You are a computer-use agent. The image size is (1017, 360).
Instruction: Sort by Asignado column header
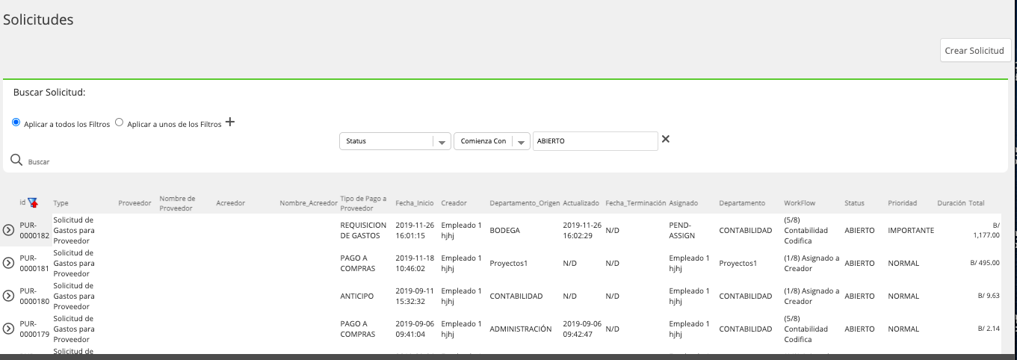coord(684,203)
